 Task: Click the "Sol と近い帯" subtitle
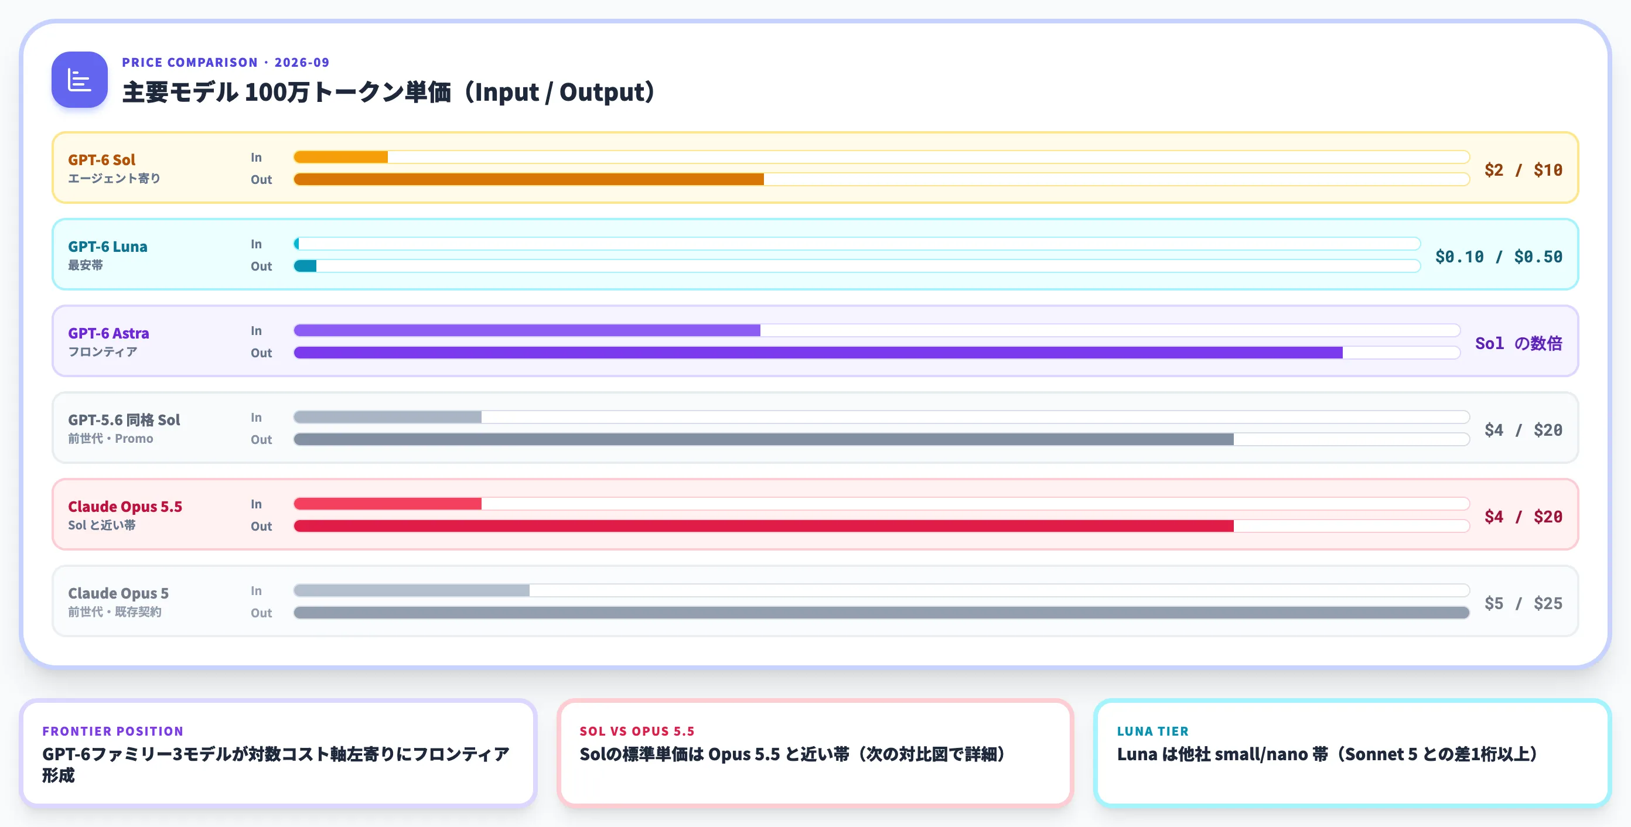(102, 525)
